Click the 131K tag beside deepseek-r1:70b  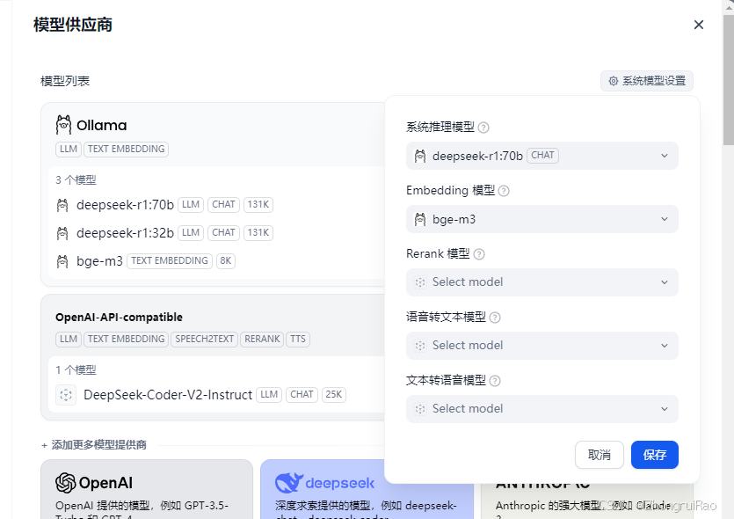258,205
